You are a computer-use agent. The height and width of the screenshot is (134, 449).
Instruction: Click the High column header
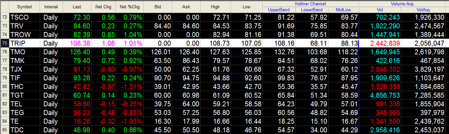pos(215,7)
